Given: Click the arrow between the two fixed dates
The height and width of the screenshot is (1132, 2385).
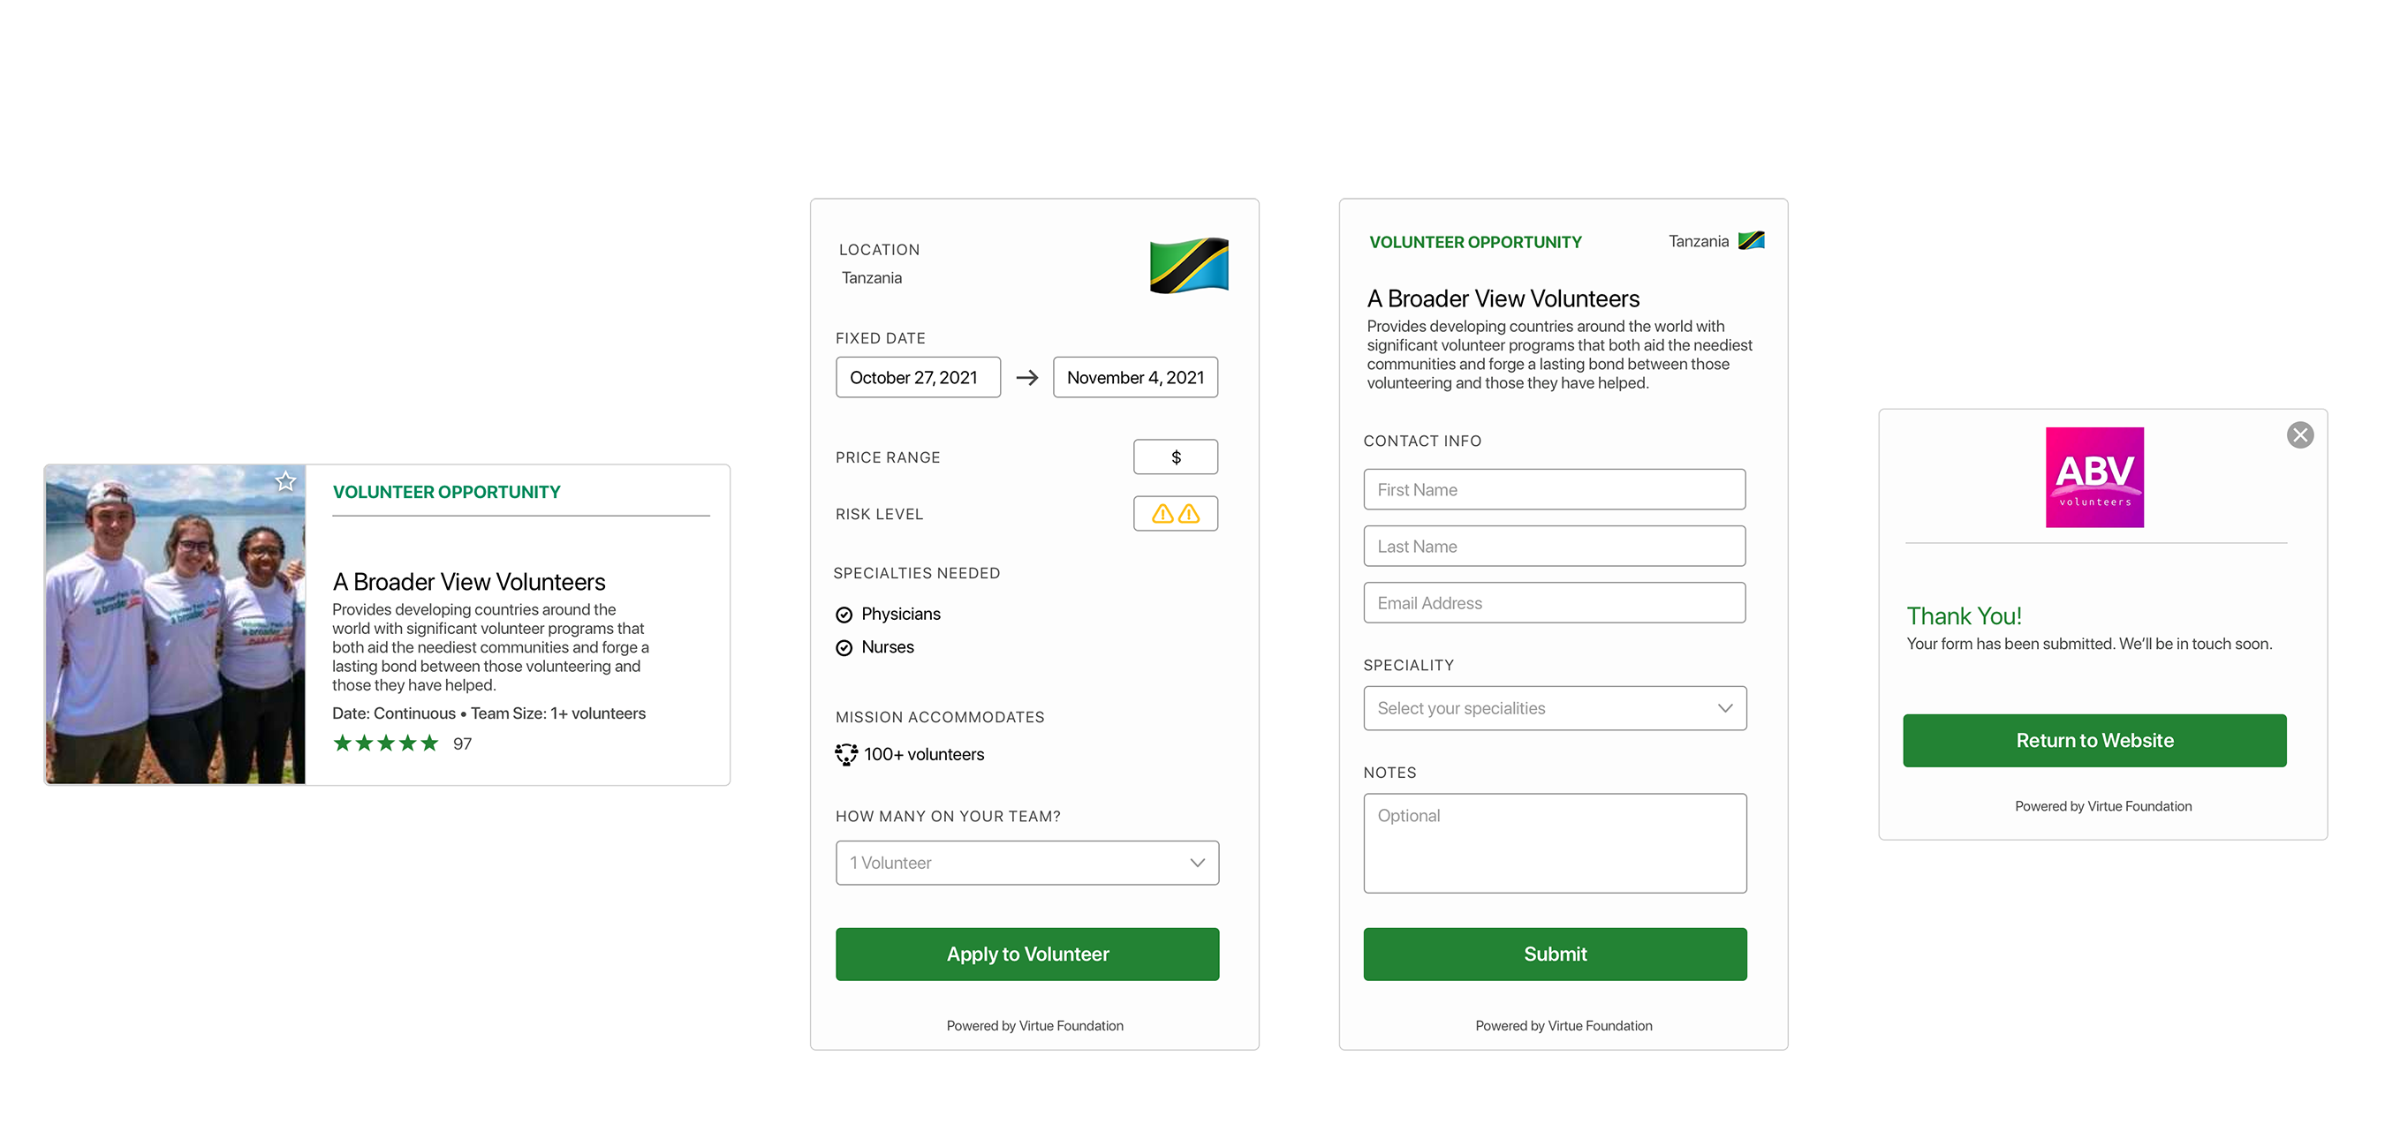Looking at the screenshot, I should pos(1026,378).
